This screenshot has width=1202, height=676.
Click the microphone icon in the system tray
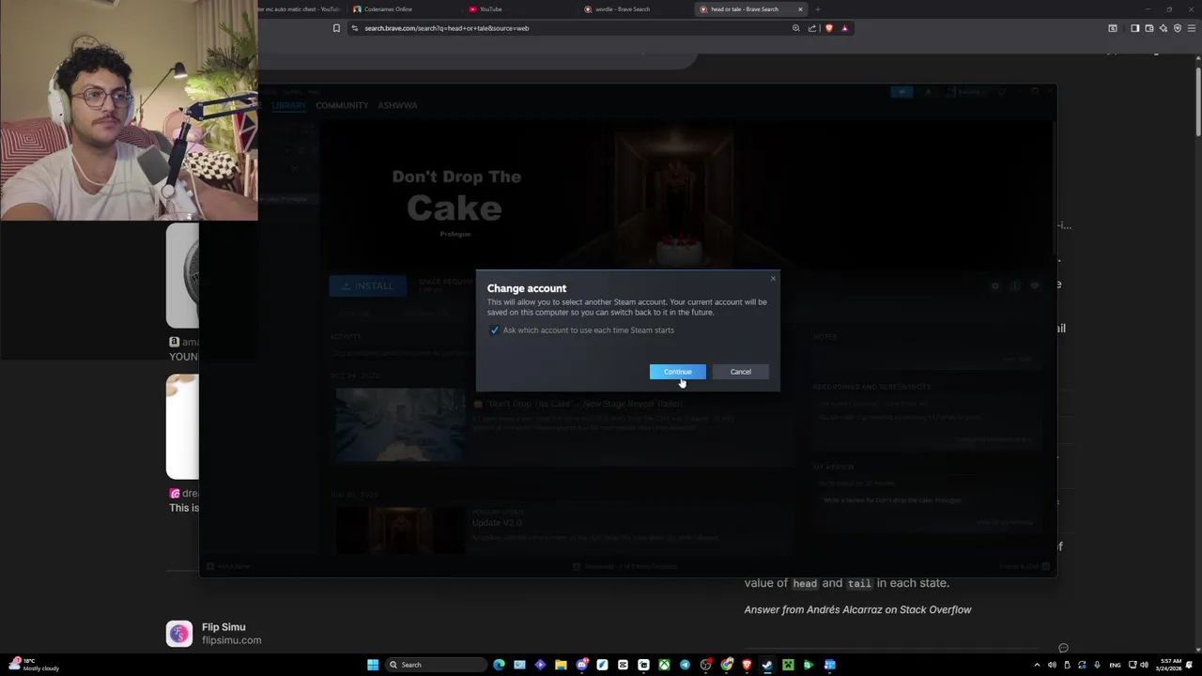click(x=1097, y=665)
